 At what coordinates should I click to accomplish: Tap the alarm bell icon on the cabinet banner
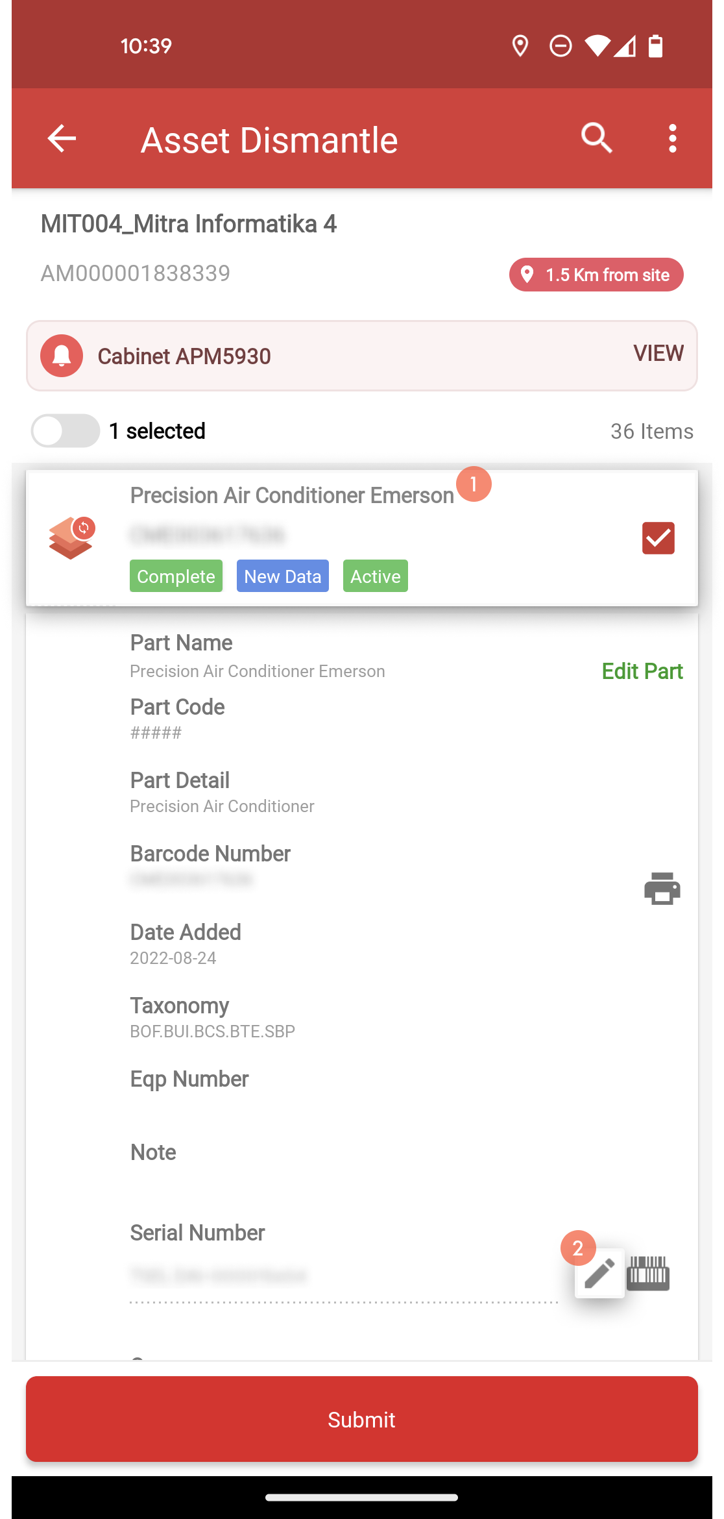coord(62,356)
